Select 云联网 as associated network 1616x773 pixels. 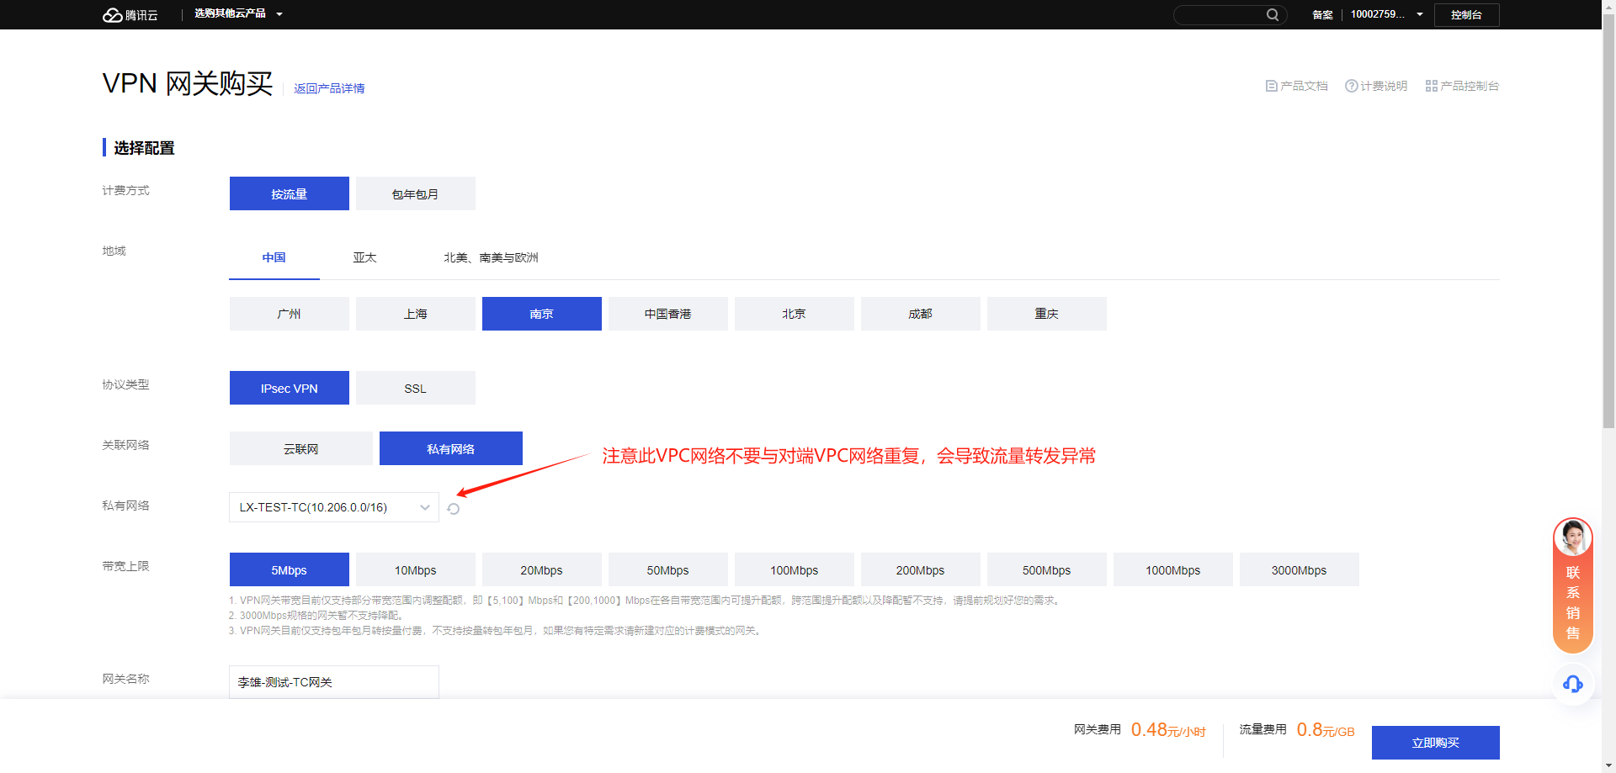300,449
